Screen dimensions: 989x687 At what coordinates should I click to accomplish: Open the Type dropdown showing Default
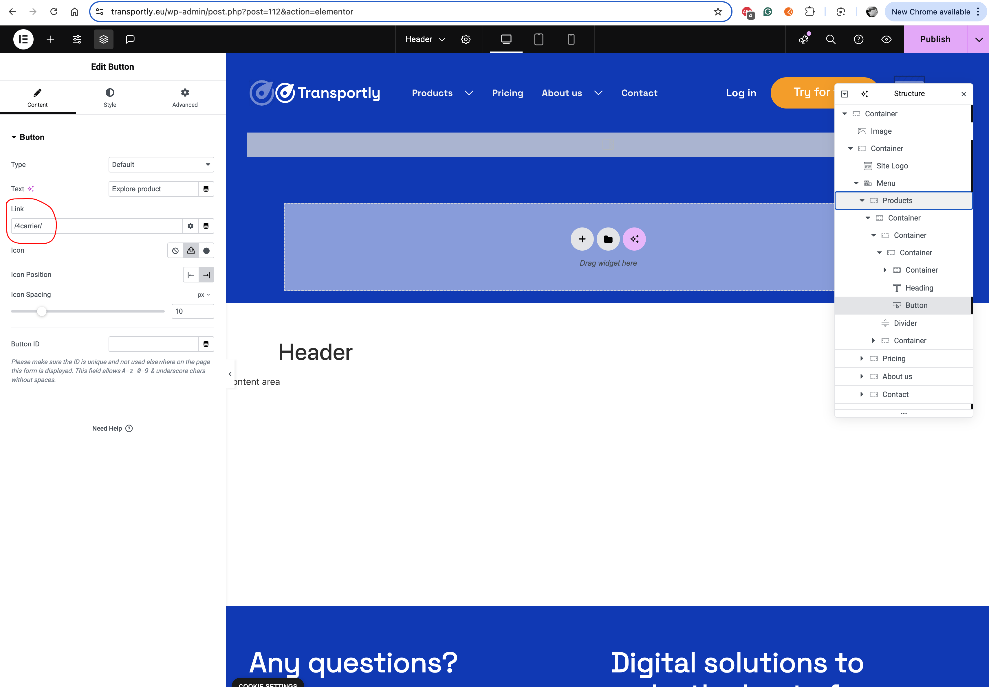click(x=161, y=164)
